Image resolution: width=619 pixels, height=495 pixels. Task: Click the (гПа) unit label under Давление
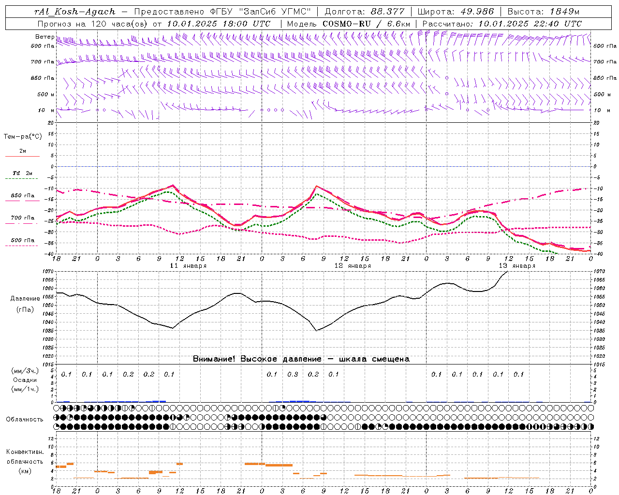(25, 309)
